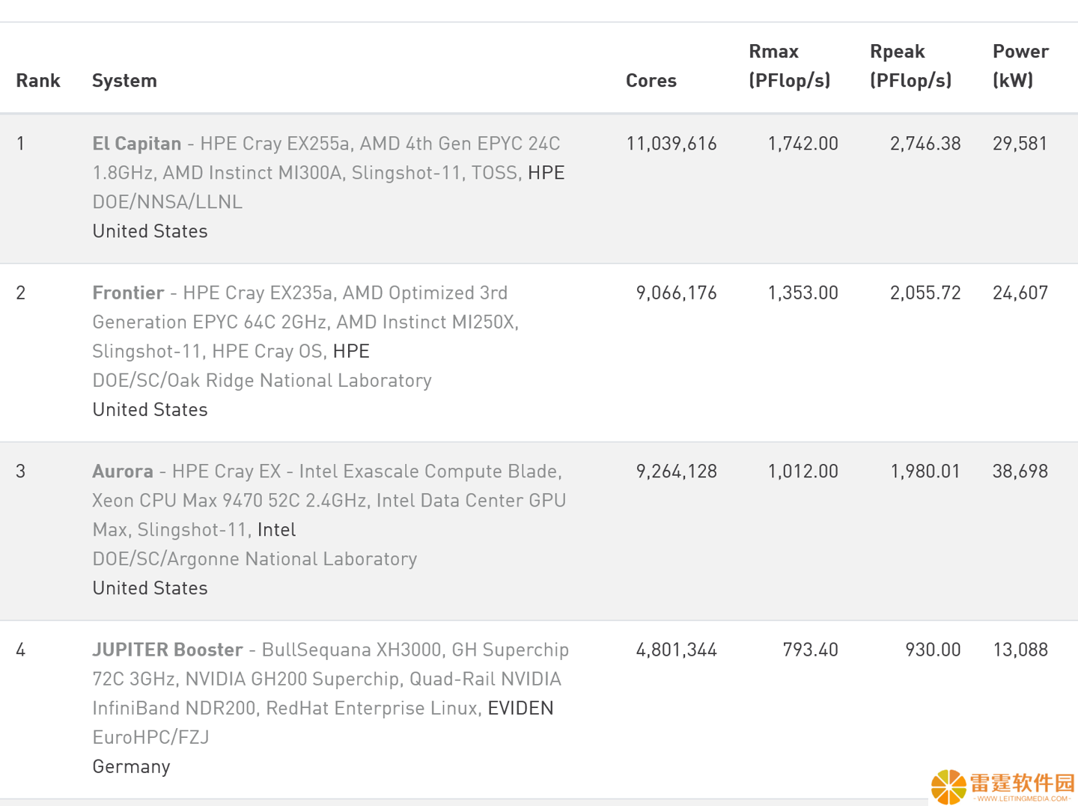Viewport: 1078px width, 806px height.
Task: Click United States under Aurora
Action: pyautogui.click(x=150, y=587)
